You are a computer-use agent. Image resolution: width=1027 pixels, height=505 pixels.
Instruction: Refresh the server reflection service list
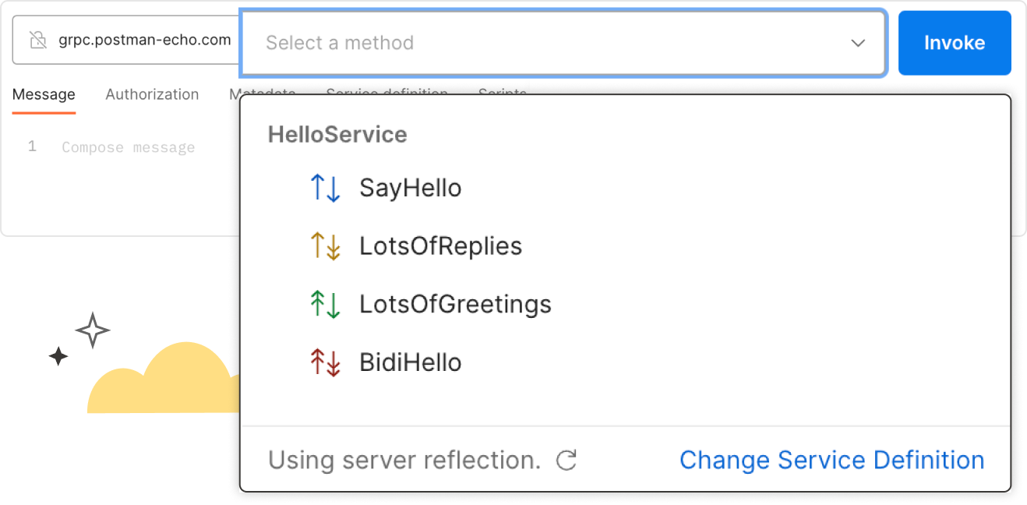(x=566, y=460)
